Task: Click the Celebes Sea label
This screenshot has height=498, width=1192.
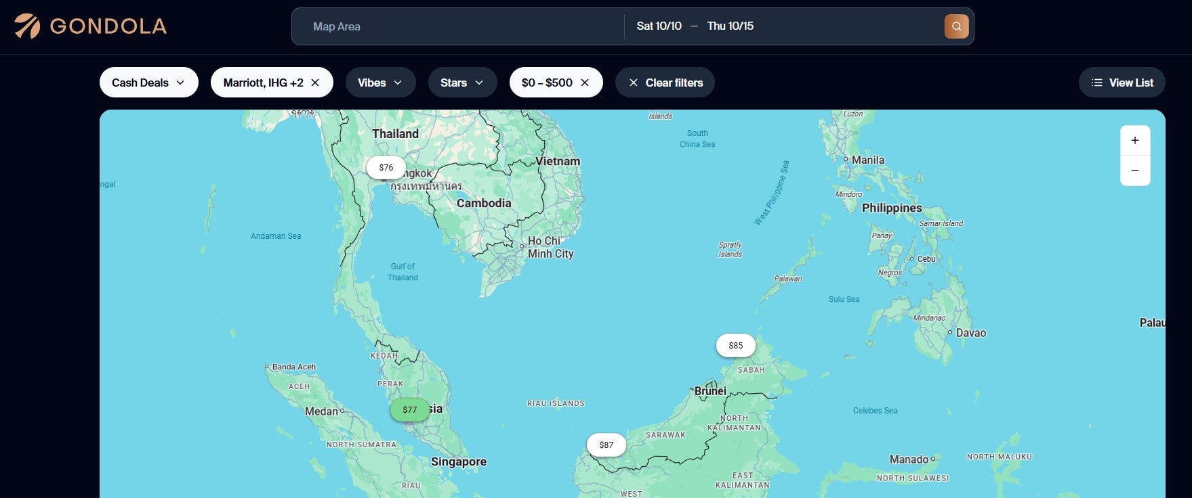Action: [x=875, y=411]
